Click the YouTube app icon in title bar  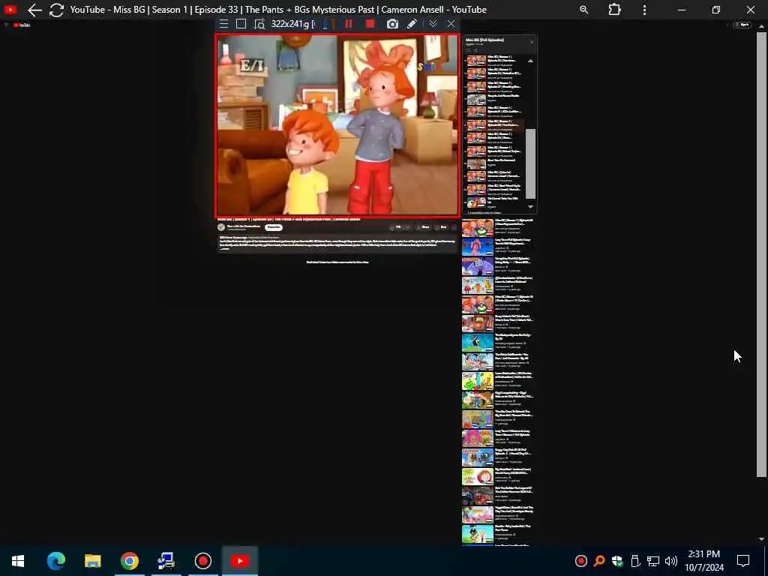10,9
